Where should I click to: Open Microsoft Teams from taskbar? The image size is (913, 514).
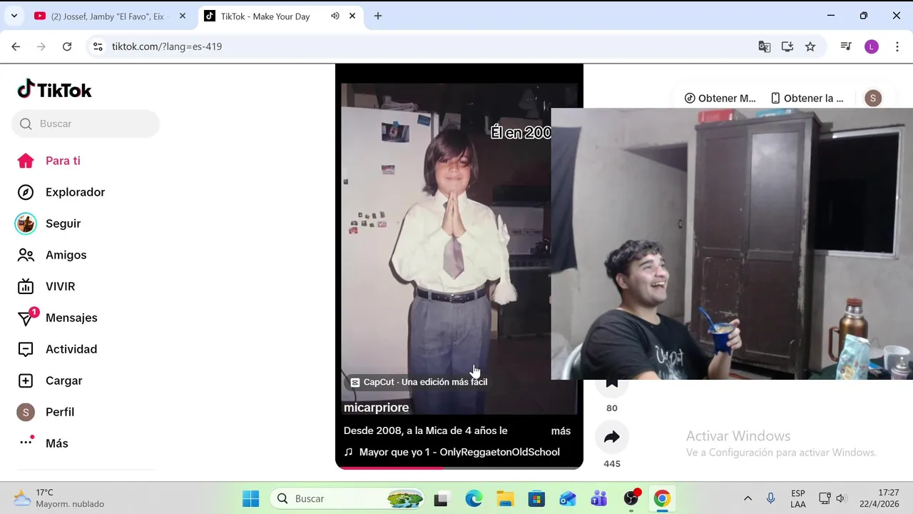click(x=599, y=498)
